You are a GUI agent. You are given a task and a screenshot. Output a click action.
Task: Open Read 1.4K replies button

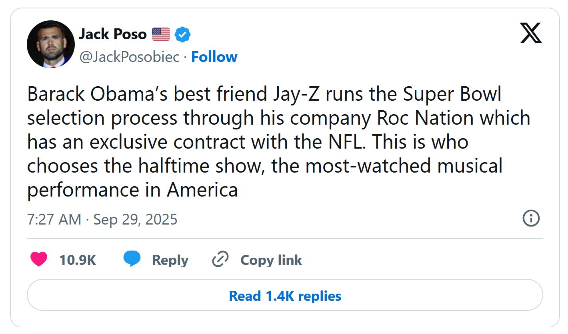click(285, 296)
